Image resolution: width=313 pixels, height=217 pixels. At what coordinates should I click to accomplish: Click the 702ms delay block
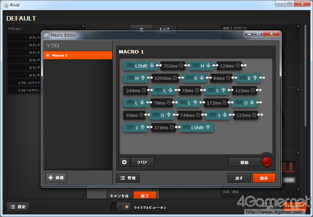pos(173,66)
